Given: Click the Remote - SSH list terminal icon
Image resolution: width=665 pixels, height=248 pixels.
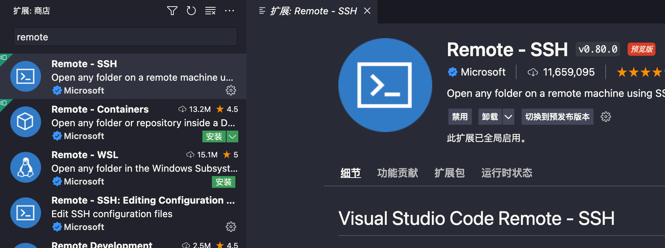Looking at the screenshot, I should coord(26,76).
